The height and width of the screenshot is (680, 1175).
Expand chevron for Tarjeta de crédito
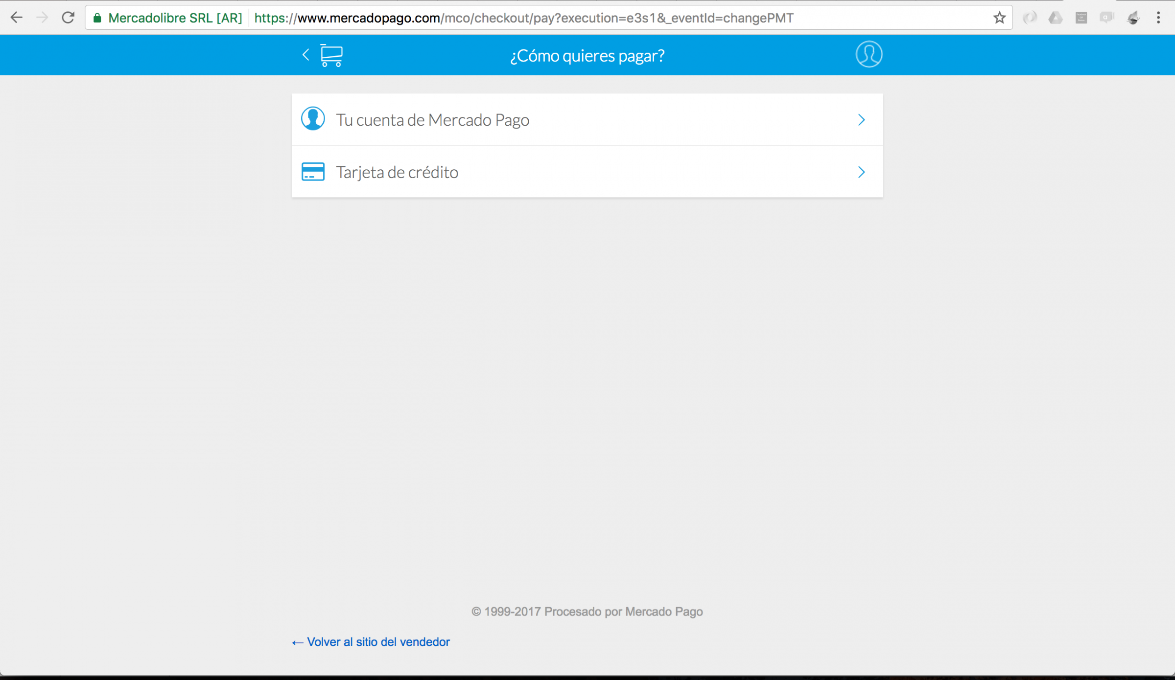(861, 172)
